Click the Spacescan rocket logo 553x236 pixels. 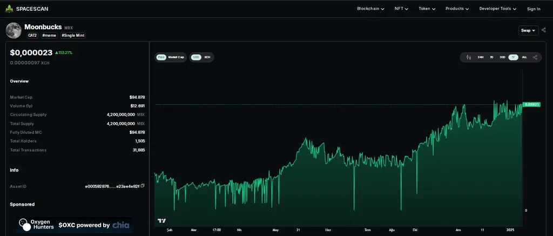click(9, 9)
